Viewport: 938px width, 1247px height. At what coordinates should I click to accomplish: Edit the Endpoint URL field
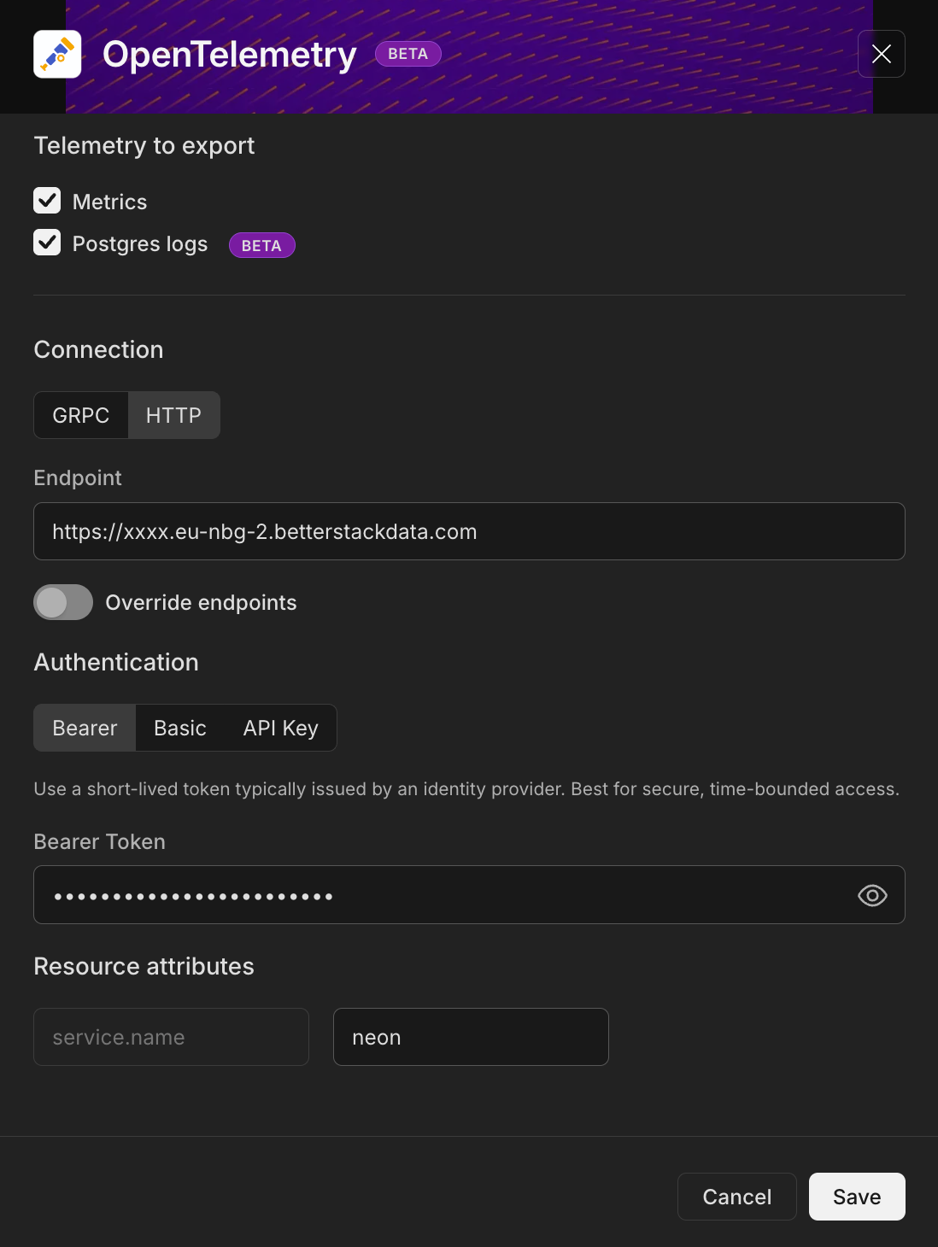pyautogui.click(x=469, y=531)
